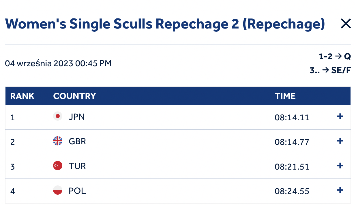356x205 pixels.
Task: Select the POL country label
Action: tap(77, 191)
